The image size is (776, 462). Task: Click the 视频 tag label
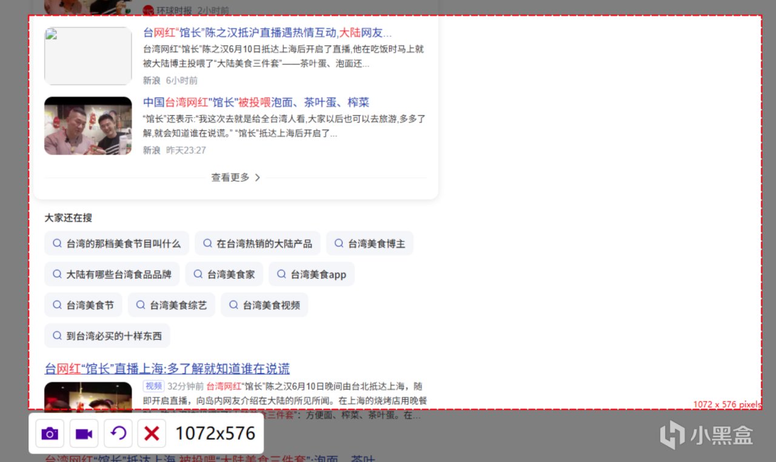pyautogui.click(x=153, y=386)
